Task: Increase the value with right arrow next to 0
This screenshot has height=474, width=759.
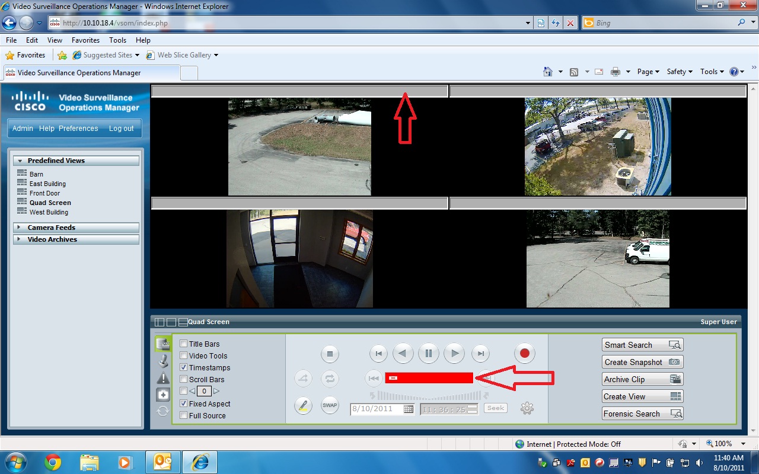Action: [x=216, y=391]
